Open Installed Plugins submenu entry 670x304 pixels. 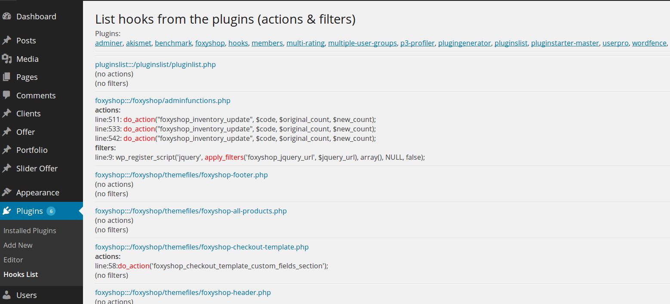tap(30, 231)
